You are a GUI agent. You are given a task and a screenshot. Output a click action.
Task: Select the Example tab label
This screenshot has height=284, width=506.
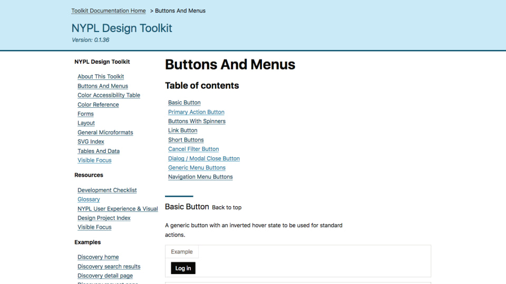[182, 252]
